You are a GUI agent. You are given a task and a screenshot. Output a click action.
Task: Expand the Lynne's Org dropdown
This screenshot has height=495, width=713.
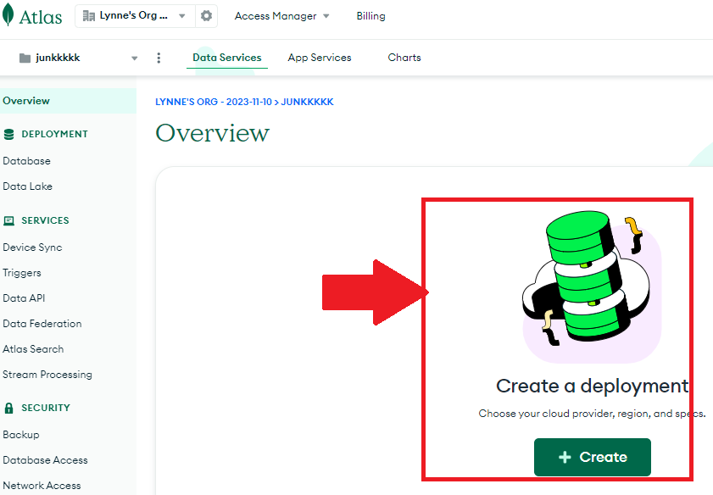181,16
